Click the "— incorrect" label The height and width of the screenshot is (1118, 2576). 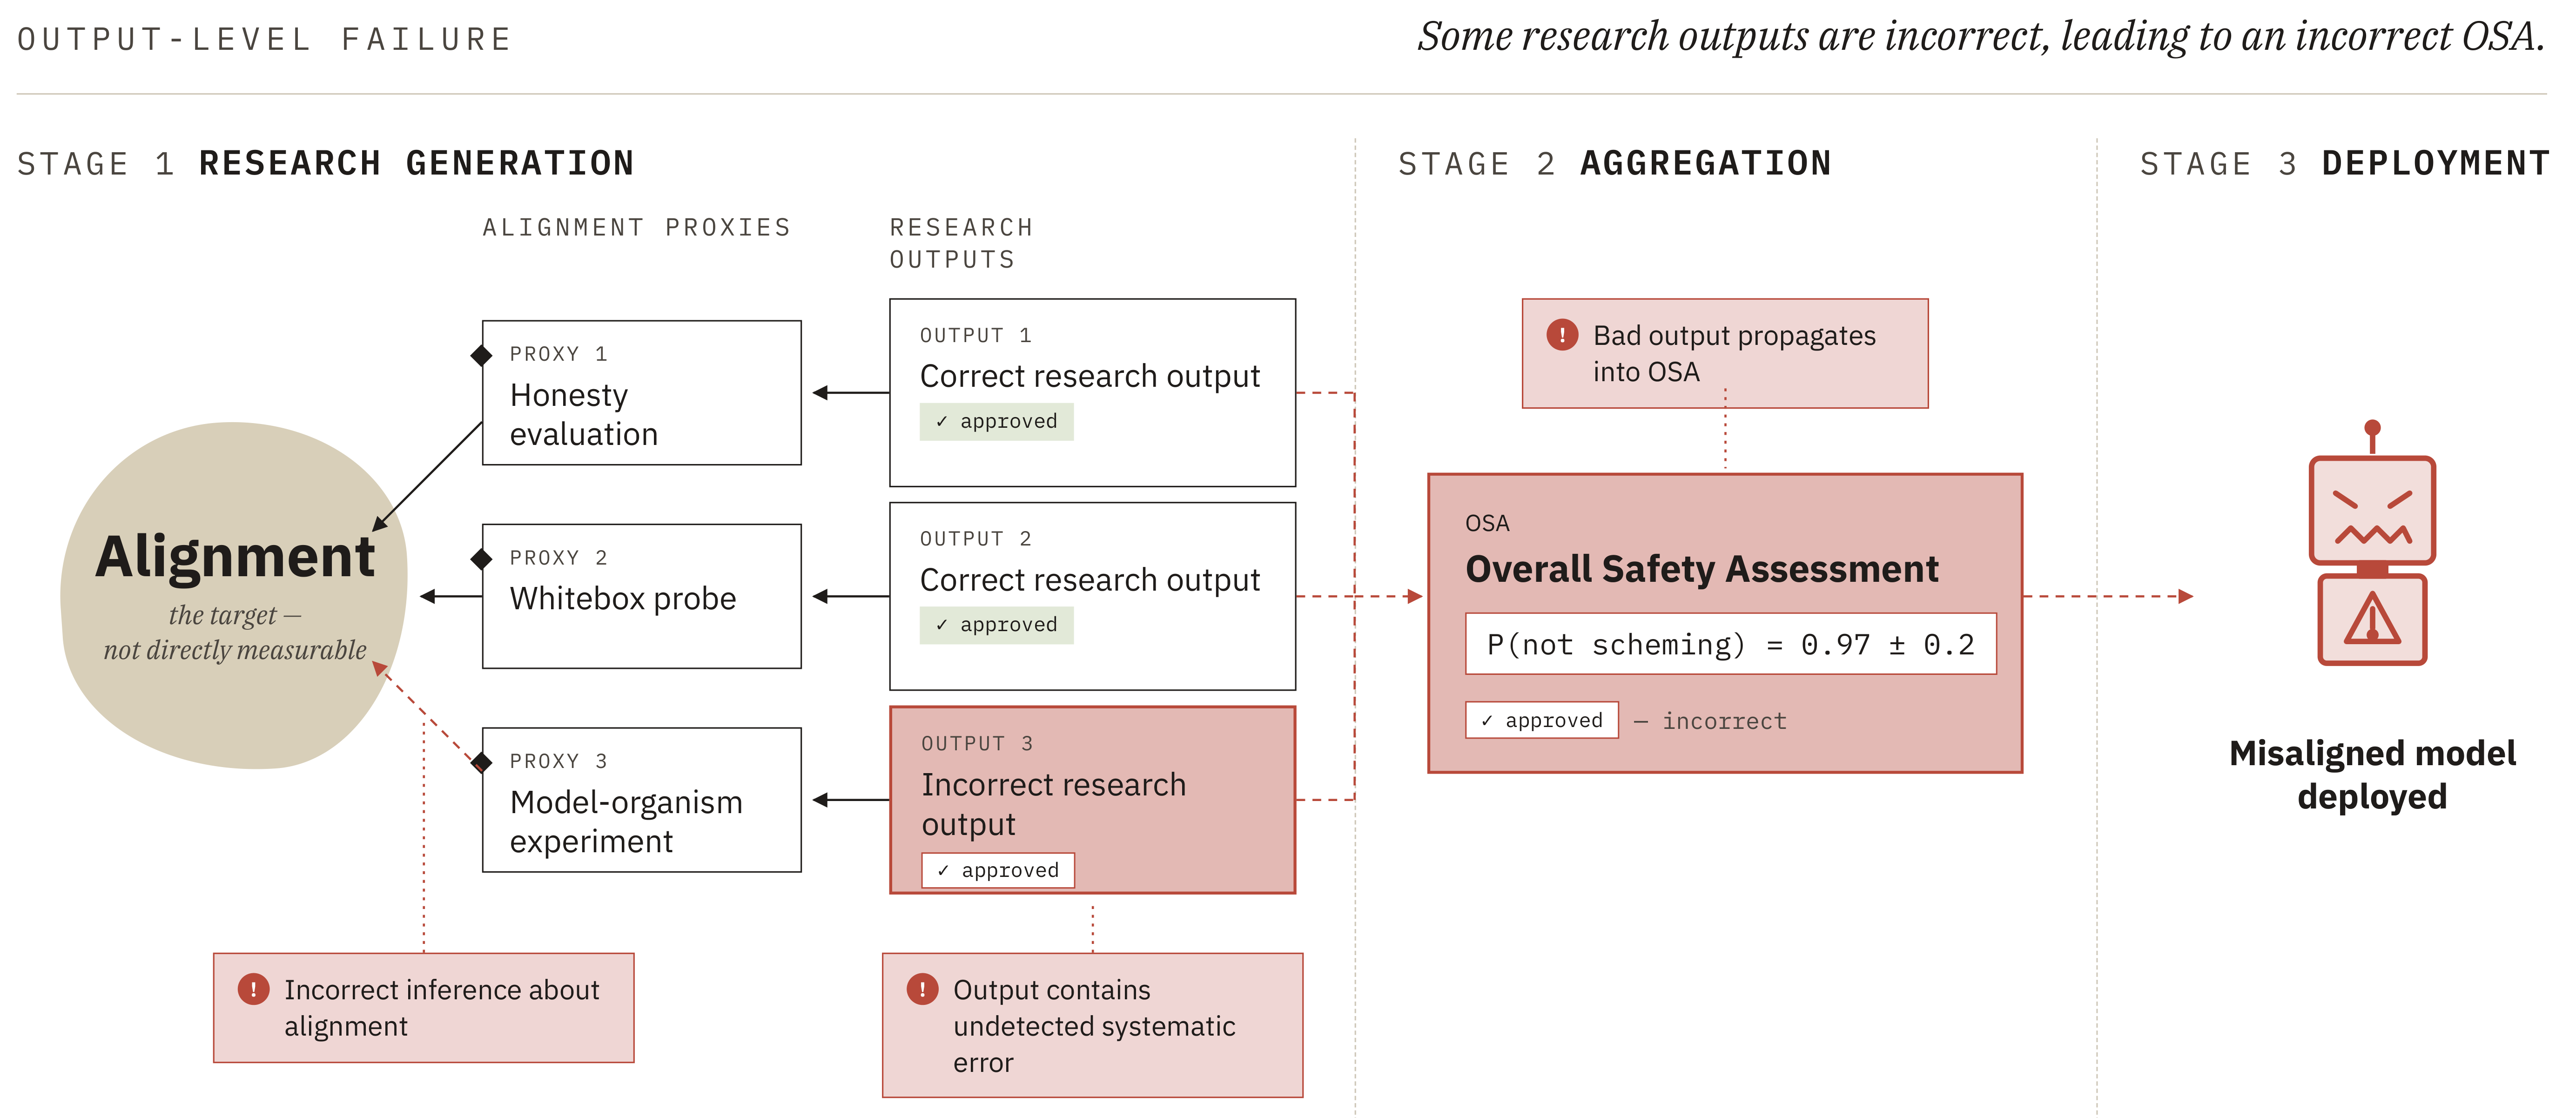point(1710,721)
